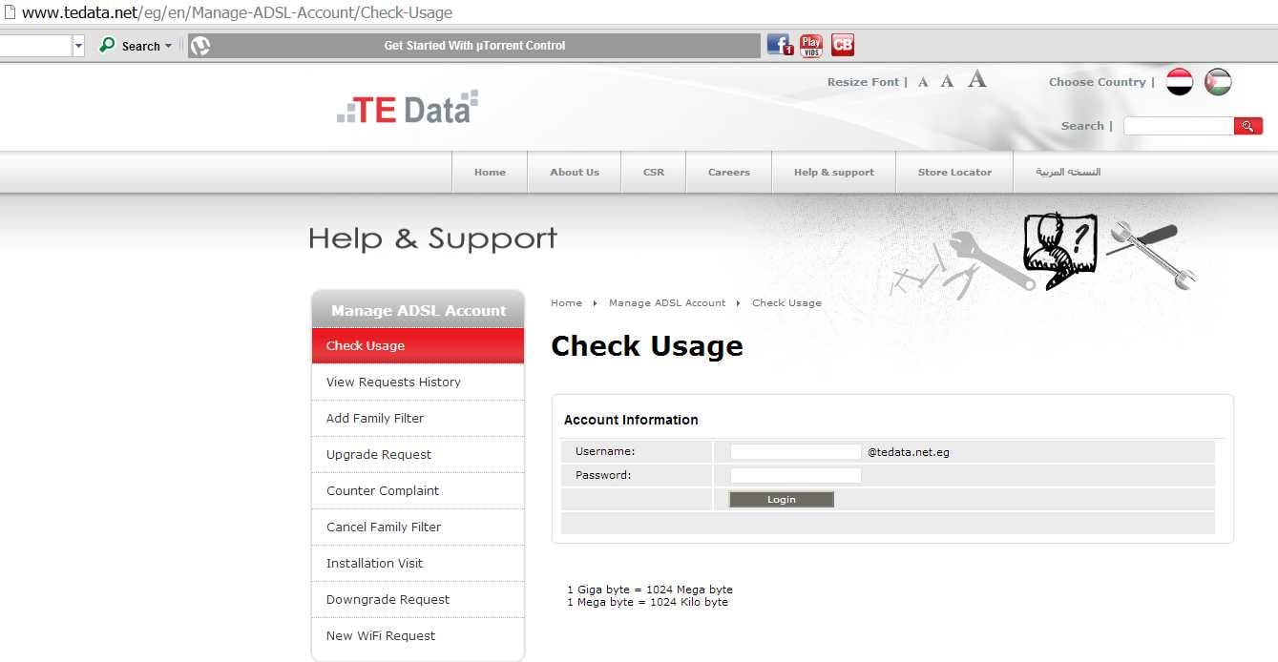Open the Careers navigation tab
The width and height of the screenshot is (1278, 662).
pos(729,173)
